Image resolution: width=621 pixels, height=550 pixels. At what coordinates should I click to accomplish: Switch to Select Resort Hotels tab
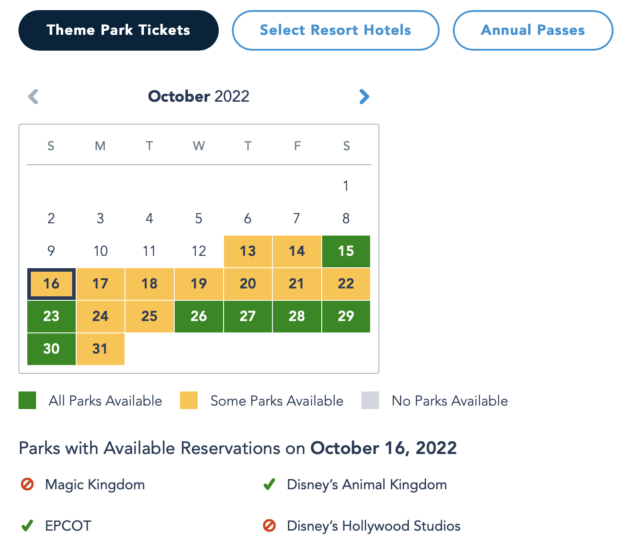(x=335, y=30)
